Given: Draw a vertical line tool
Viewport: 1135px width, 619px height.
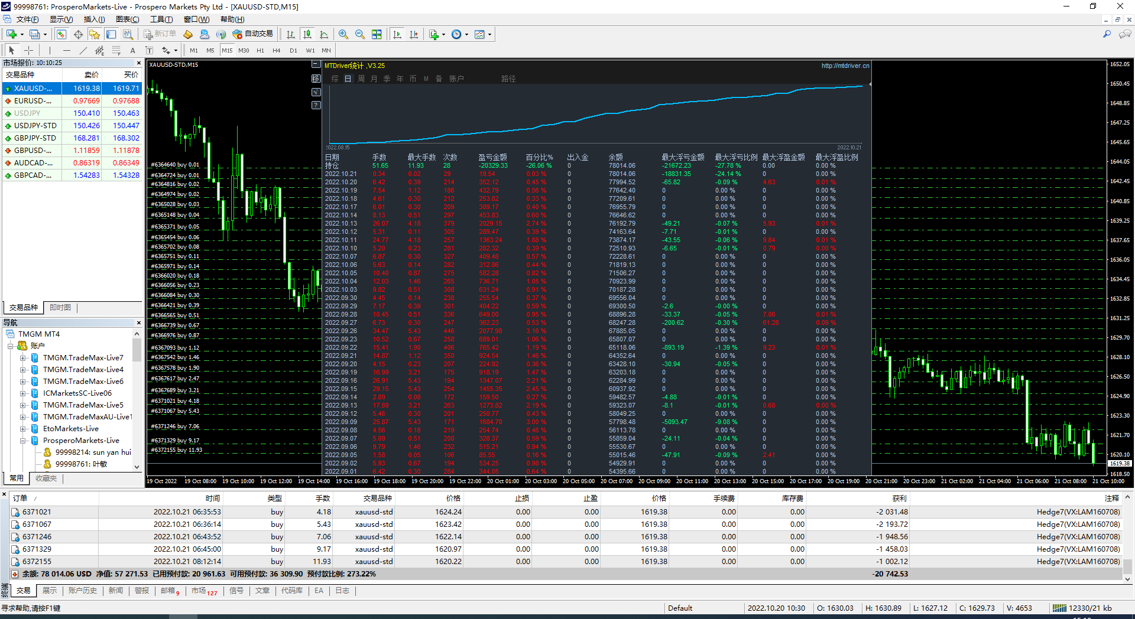Looking at the screenshot, I should coord(50,51).
